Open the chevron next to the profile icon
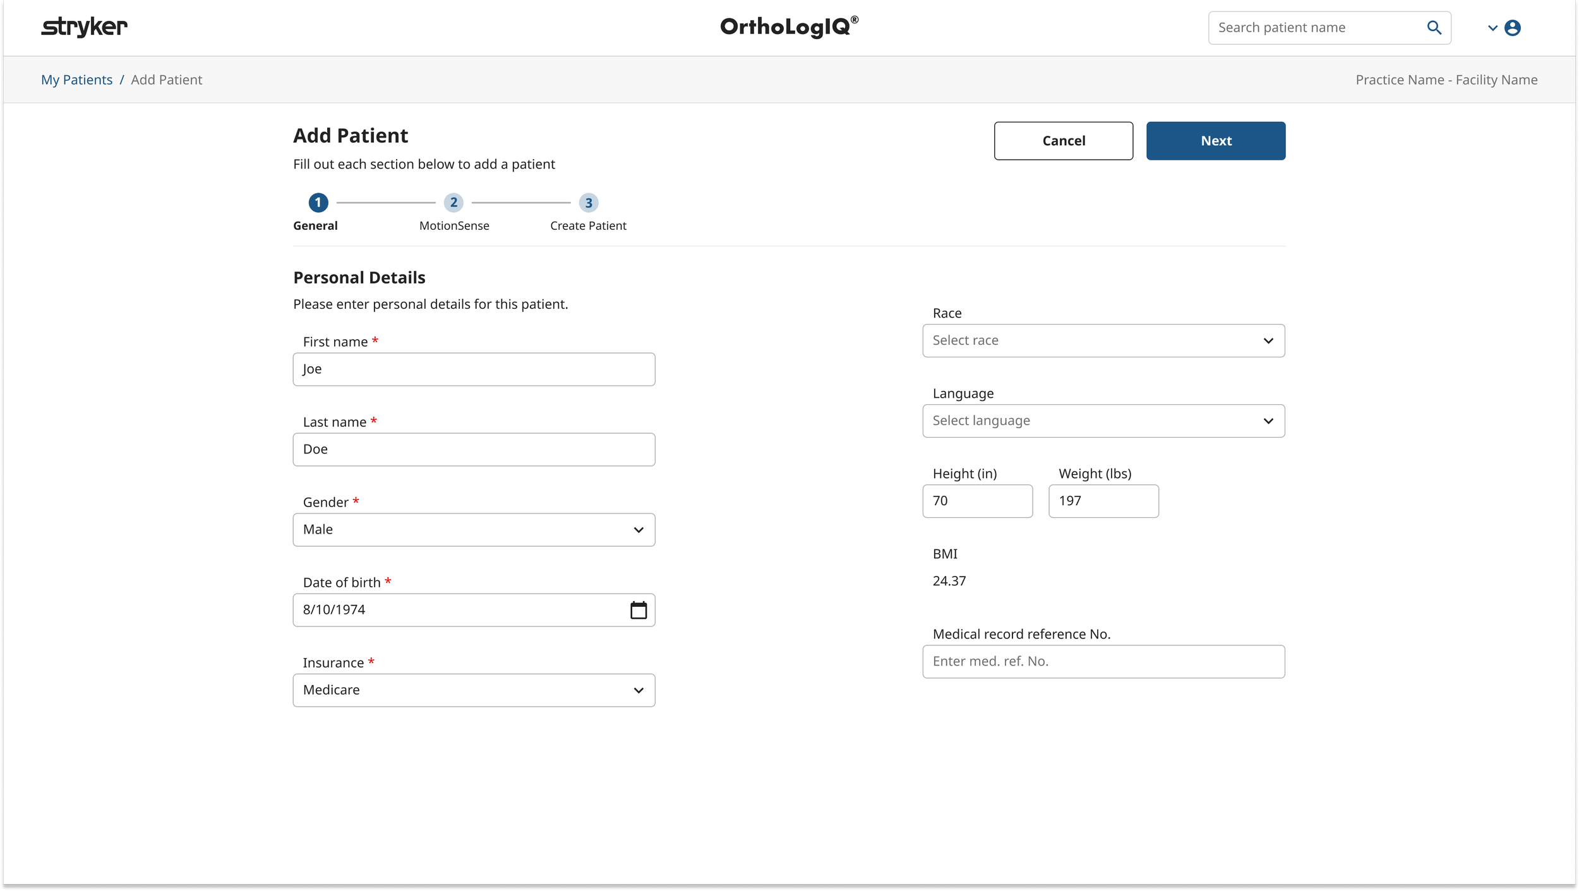Viewport: 1579px width, 891px height. click(x=1492, y=28)
